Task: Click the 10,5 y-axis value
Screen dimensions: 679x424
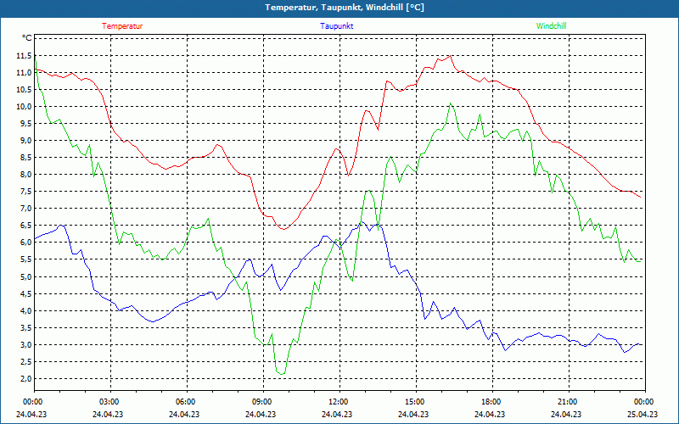Action: 25,90
